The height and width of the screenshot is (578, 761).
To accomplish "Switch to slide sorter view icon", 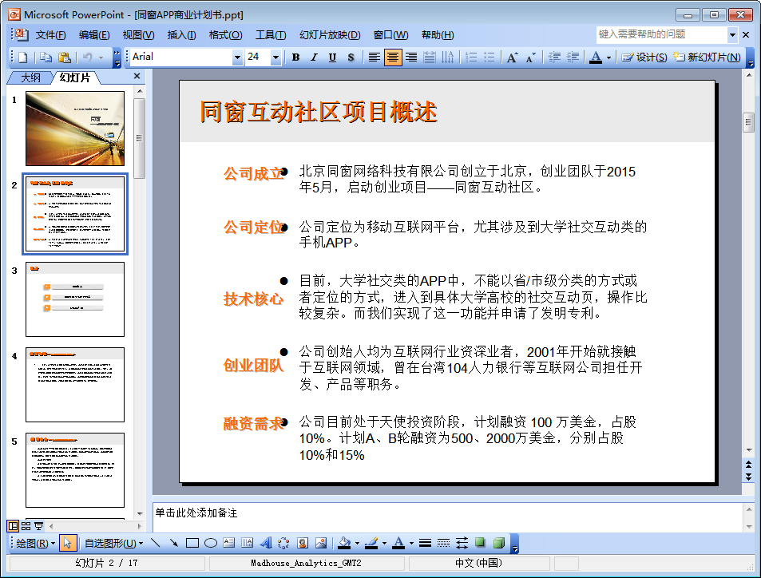I will tap(26, 526).
